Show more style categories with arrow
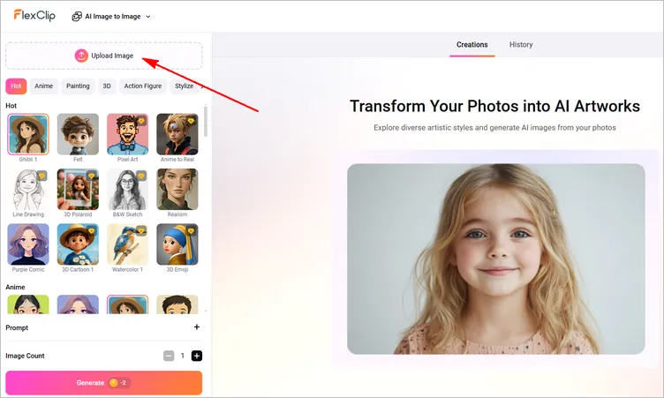 (202, 86)
